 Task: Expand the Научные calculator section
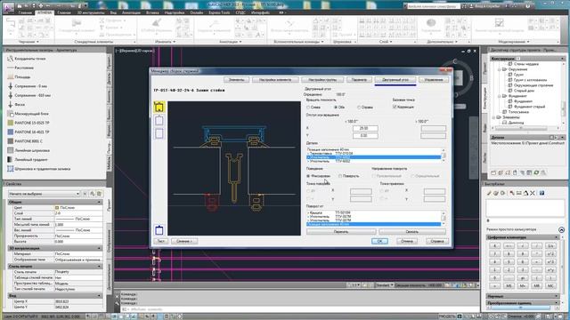click(x=556, y=296)
